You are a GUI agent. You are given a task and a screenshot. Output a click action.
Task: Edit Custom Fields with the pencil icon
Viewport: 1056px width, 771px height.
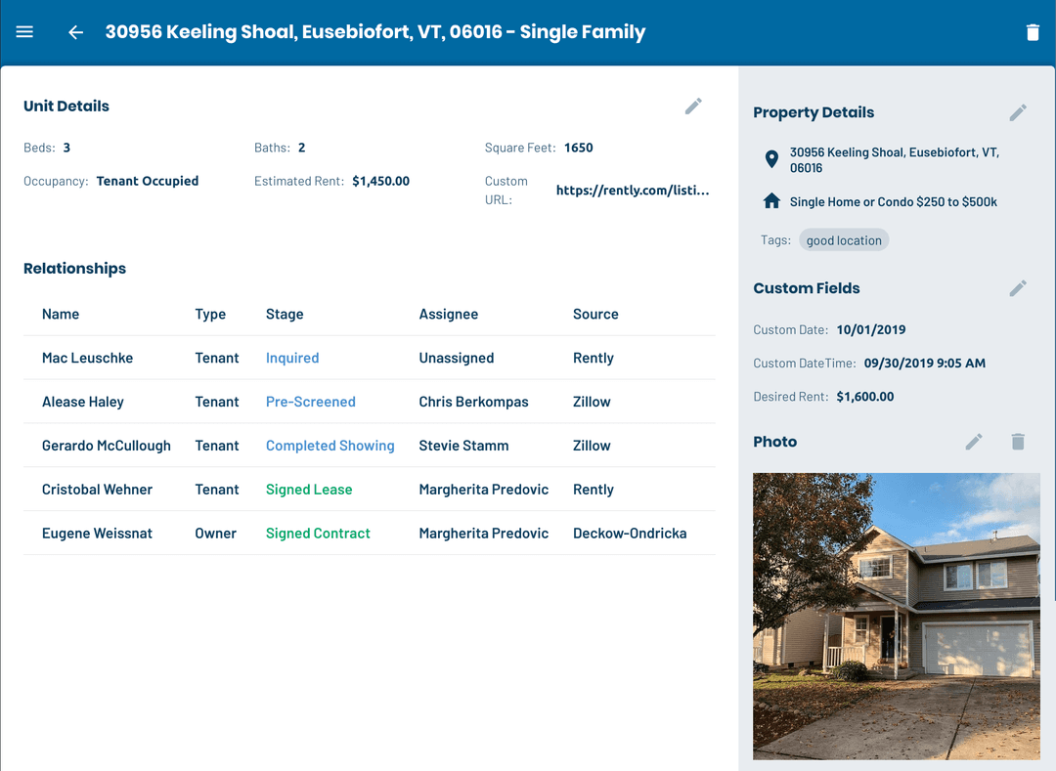(x=1018, y=288)
